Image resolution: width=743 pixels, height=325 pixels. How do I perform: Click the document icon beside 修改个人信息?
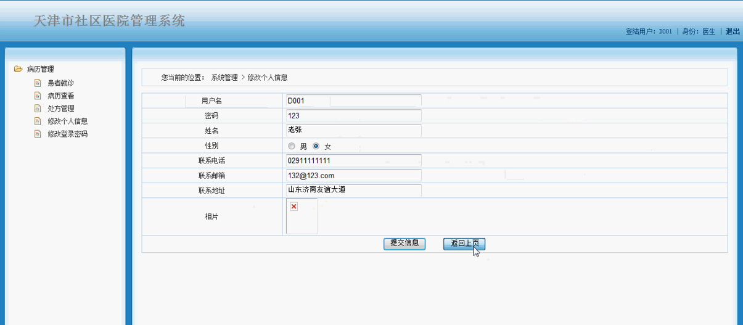pyautogui.click(x=38, y=121)
